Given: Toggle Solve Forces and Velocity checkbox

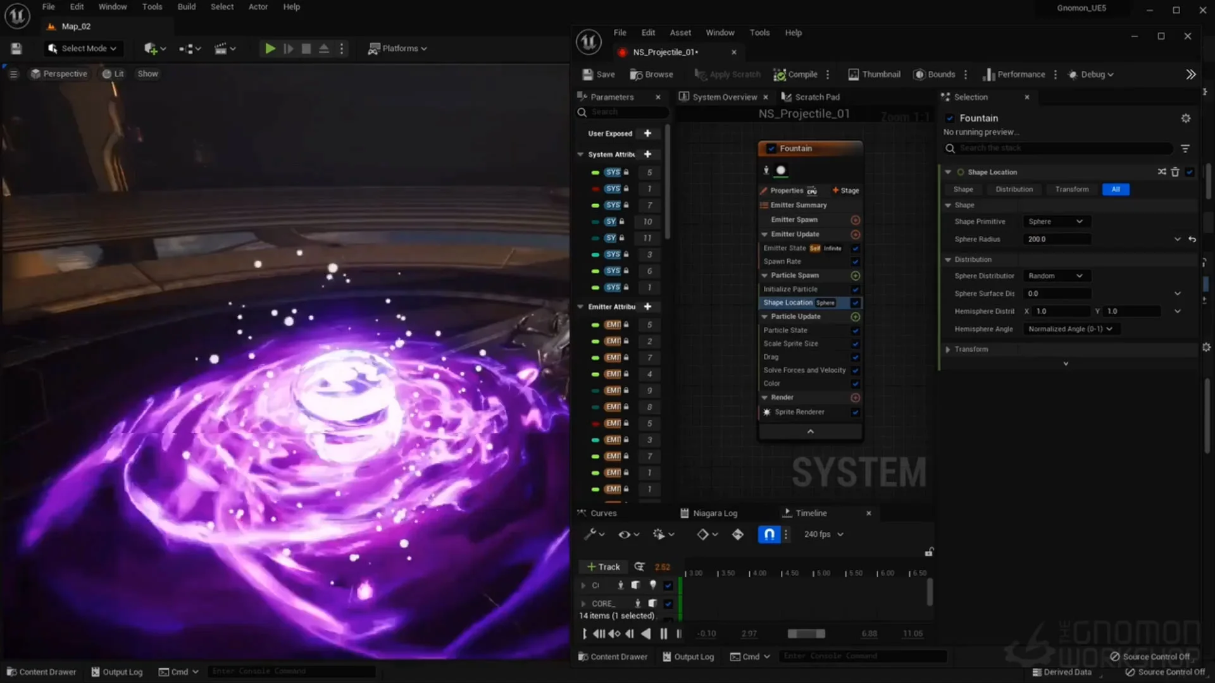Looking at the screenshot, I should click(856, 371).
